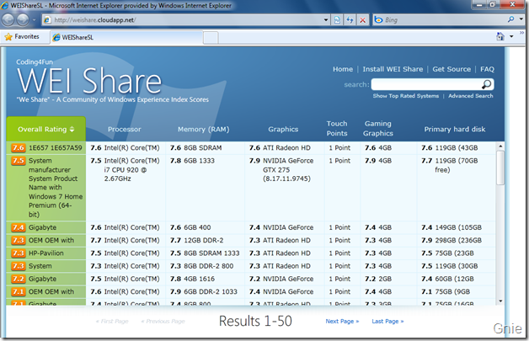Viewport: 529px width, 341px height.
Task: Click Show Top Rated Systems
Action: click(405, 96)
